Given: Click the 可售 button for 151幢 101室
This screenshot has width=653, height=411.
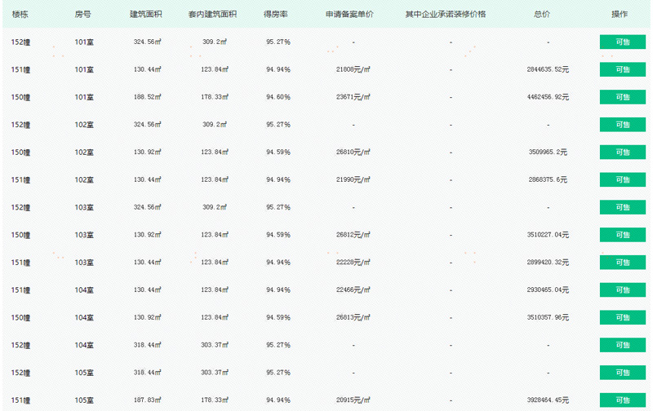Looking at the screenshot, I should (623, 69).
